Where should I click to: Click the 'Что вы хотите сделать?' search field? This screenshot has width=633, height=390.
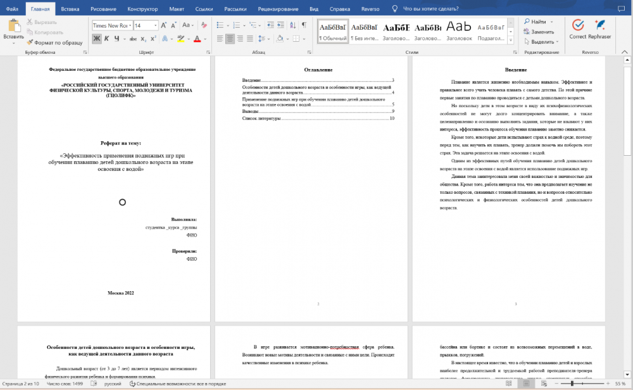pyautogui.click(x=430, y=9)
